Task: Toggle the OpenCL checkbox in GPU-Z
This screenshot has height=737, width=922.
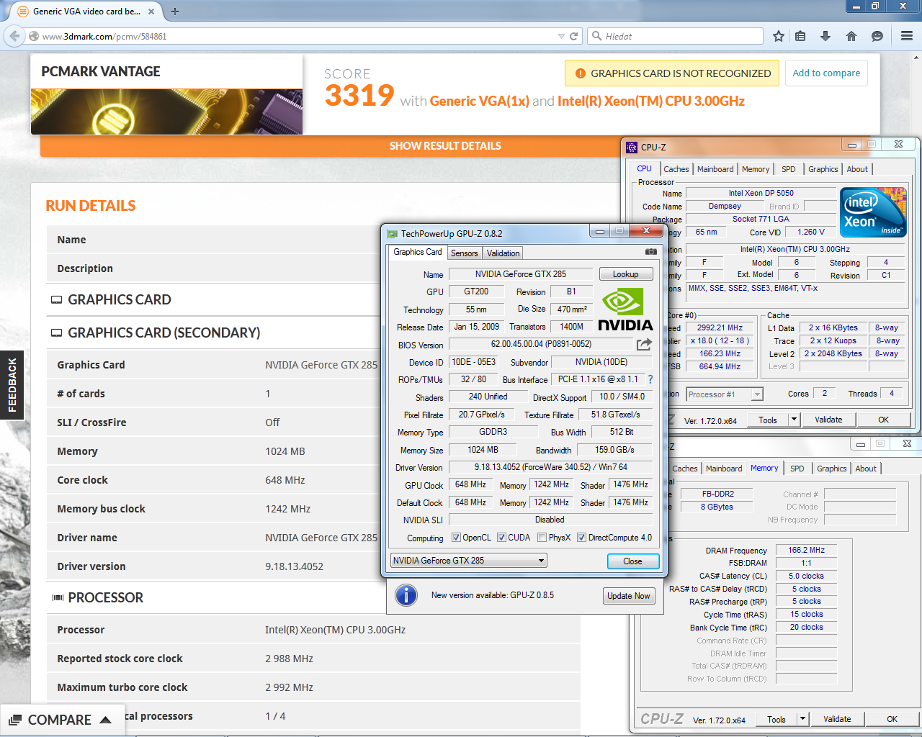Action: (456, 538)
